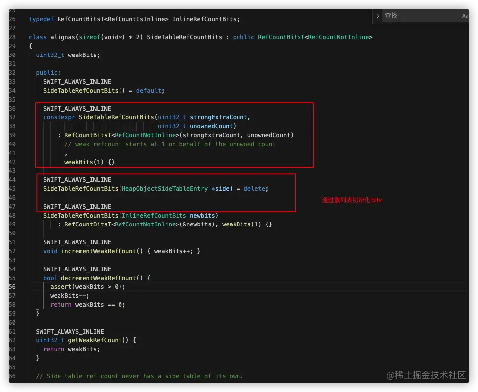Click 'return weakBits;' on line 63
Screen dimensions: 478x392
[x=71, y=349]
